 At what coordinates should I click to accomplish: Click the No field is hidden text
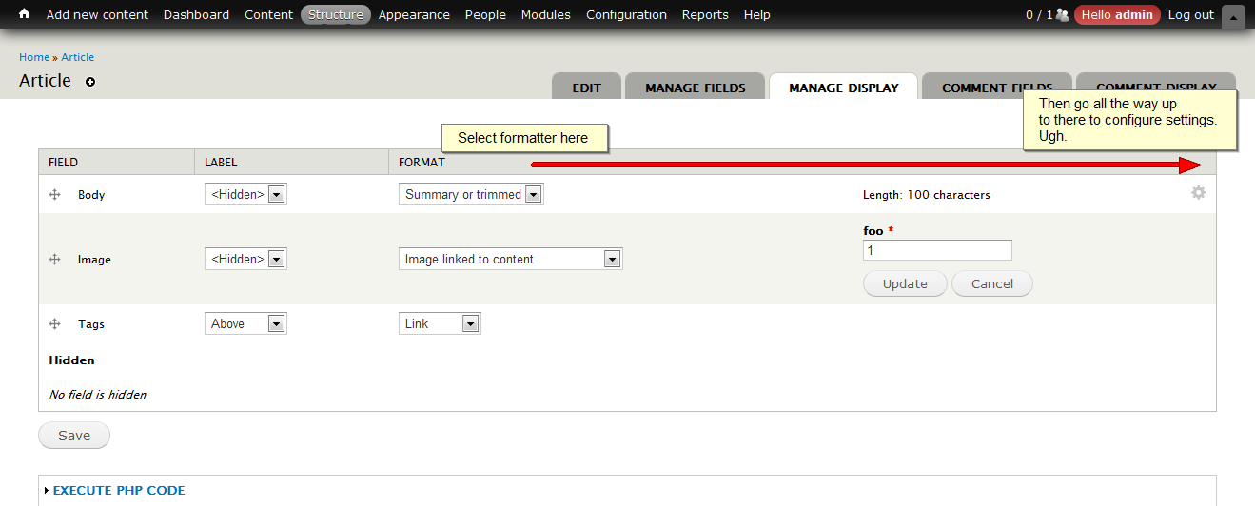pos(97,394)
